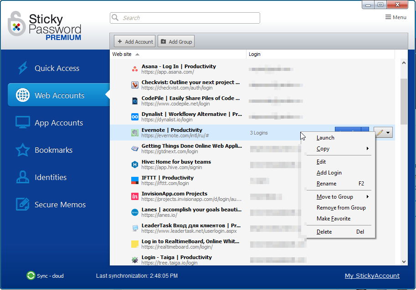Click the Lanes round icon
The width and height of the screenshot is (416, 290).
pos(135,212)
